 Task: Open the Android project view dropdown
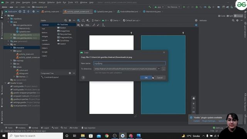point(11,12)
